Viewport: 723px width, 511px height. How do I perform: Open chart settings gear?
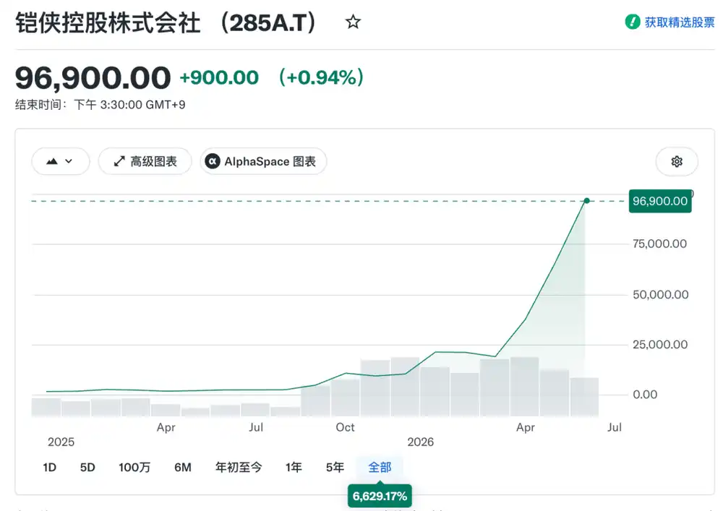(x=677, y=162)
